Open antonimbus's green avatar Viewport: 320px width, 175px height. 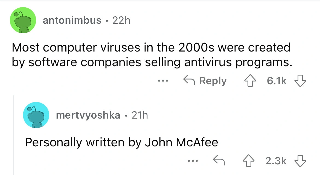pyautogui.click(x=23, y=20)
